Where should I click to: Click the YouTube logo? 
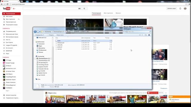(x=7, y=9)
